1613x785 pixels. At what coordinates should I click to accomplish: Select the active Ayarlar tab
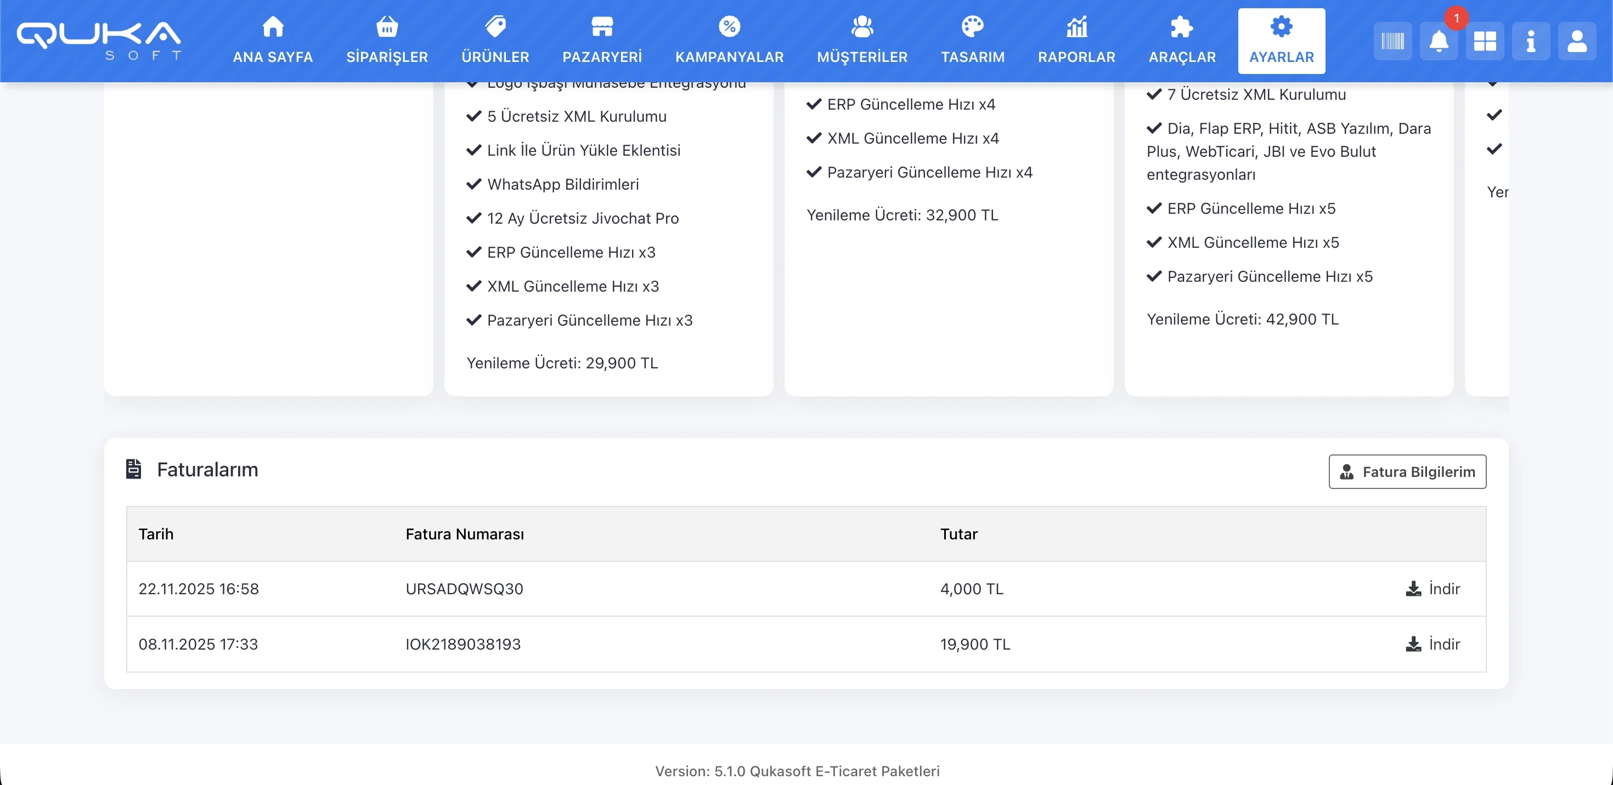[1281, 41]
